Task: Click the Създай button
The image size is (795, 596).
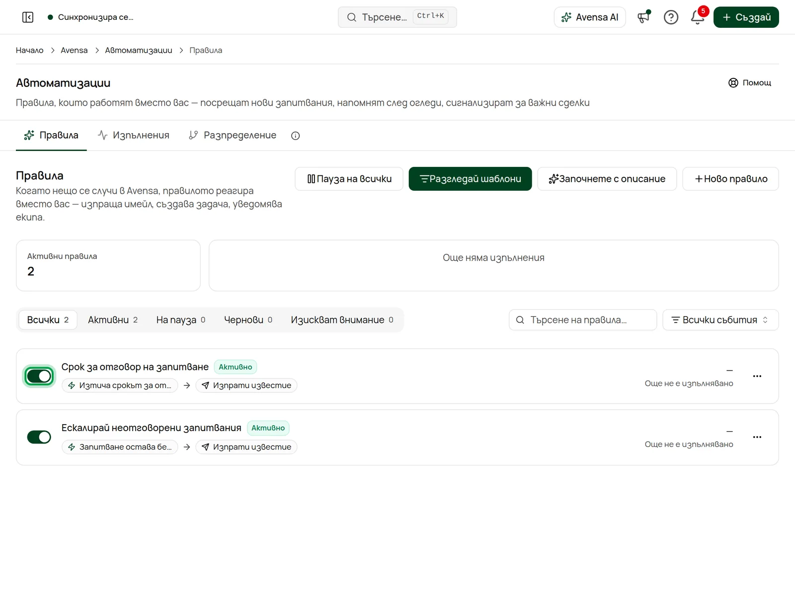Action: coord(746,17)
